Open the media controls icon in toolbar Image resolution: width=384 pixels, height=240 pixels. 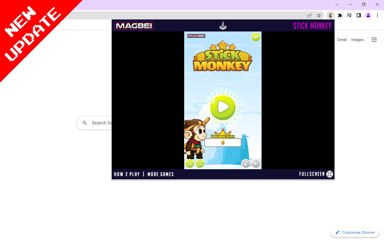point(349,15)
